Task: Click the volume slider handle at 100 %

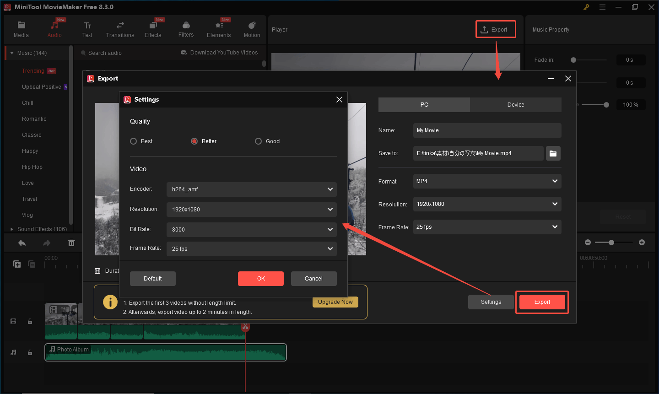Action: pyautogui.click(x=606, y=105)
